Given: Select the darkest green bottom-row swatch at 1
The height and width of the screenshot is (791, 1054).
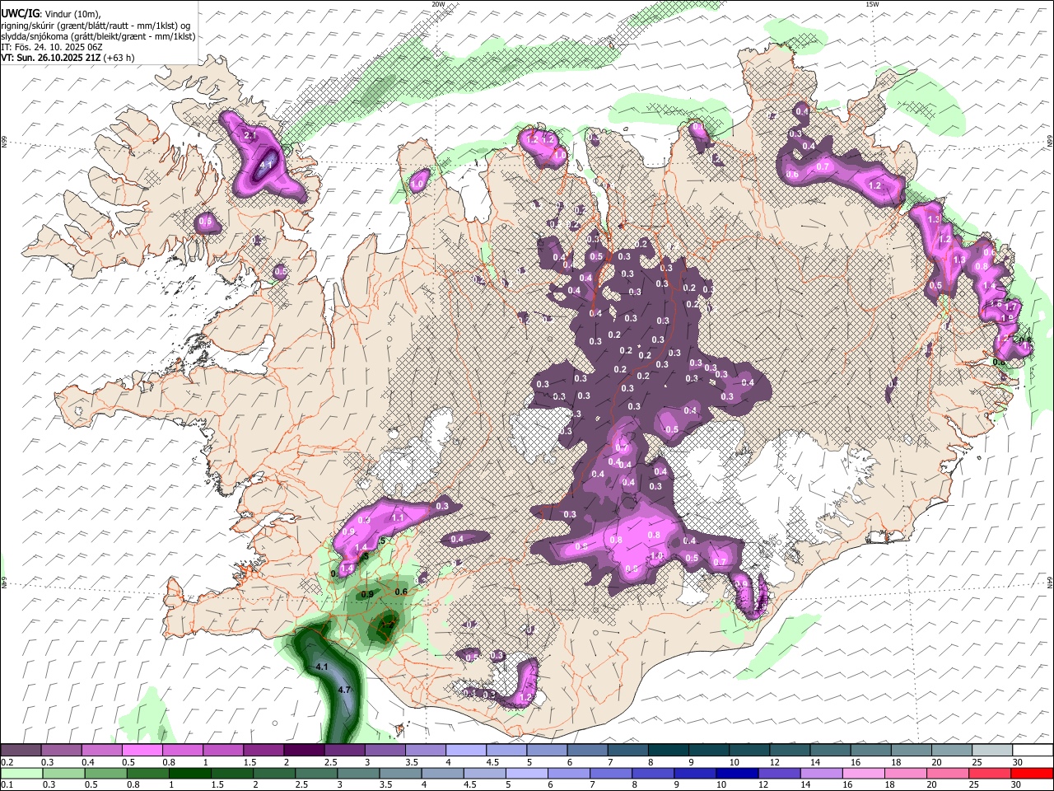Looking at the screenshot, I should tap(189, 773).
